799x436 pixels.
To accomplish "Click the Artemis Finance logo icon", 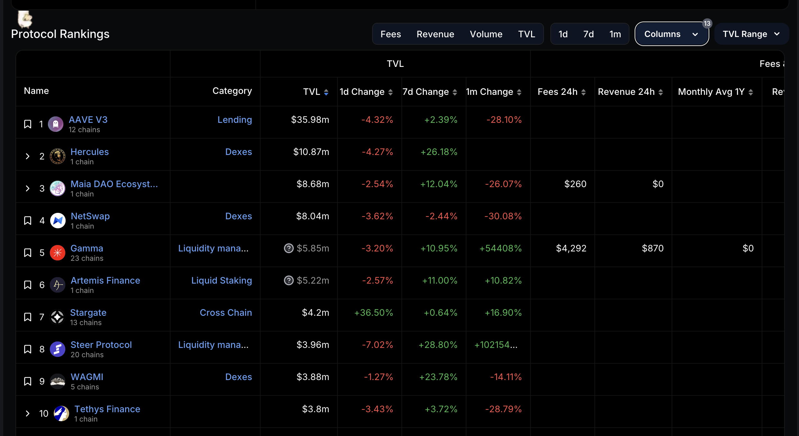I will 58,285.
